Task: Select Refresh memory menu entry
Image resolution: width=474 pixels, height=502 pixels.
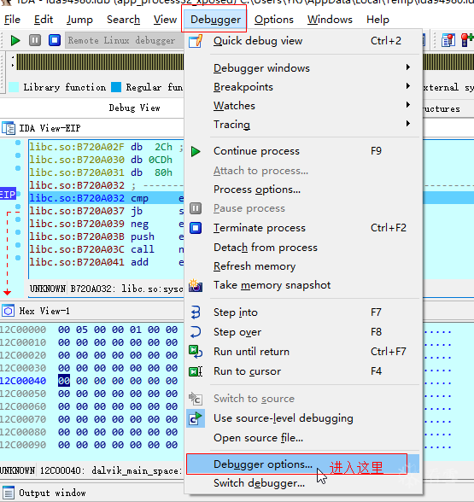Action: point(303,266)
